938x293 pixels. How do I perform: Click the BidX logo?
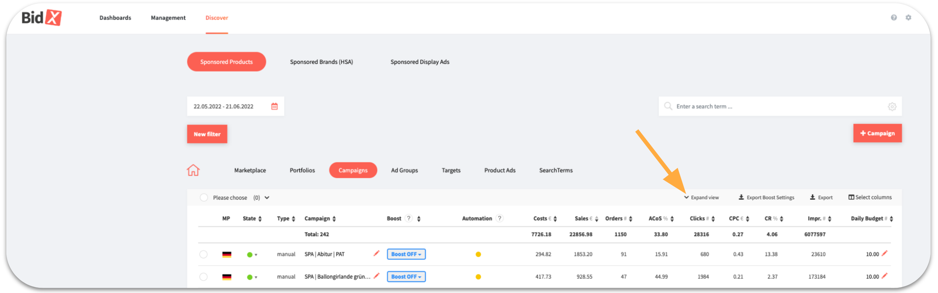pyautogui.click(x=41, y=18)
